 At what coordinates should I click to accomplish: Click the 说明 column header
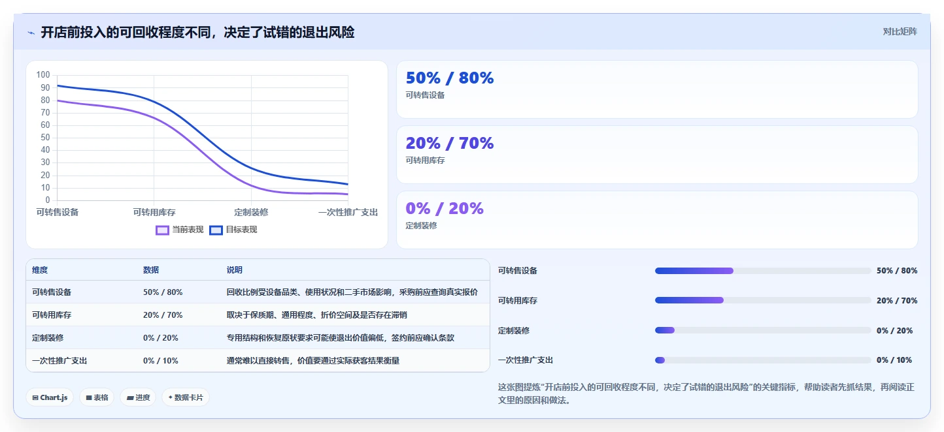click(x=235, y=270)
